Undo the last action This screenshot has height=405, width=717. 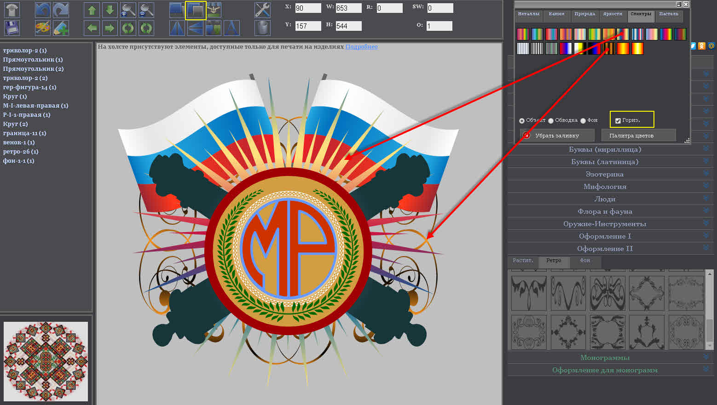pos(43,10)
